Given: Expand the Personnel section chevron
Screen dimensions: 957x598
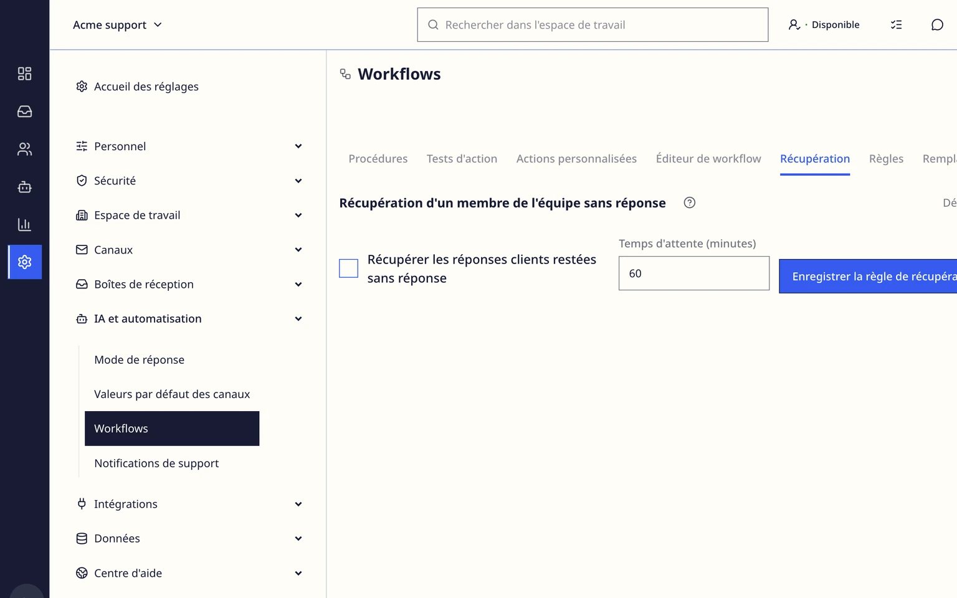Looking at the screenshot, I should click(x=298, y=146).
